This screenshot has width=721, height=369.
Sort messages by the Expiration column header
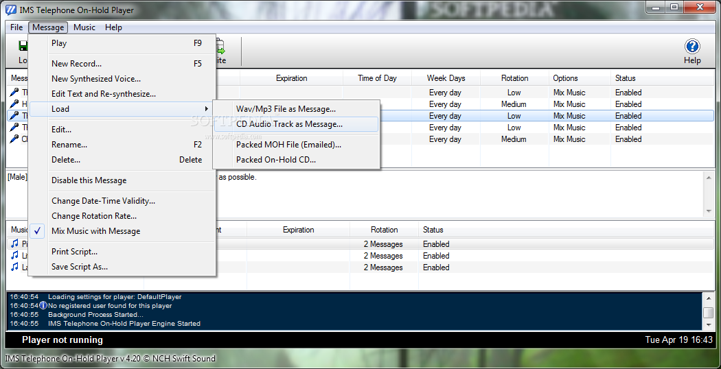pos(292,78)
